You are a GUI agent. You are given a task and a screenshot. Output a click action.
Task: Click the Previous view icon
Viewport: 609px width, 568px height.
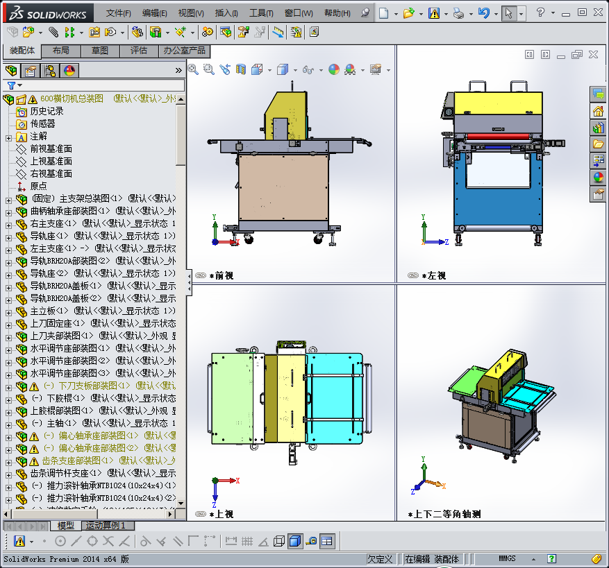pos(225,69)
